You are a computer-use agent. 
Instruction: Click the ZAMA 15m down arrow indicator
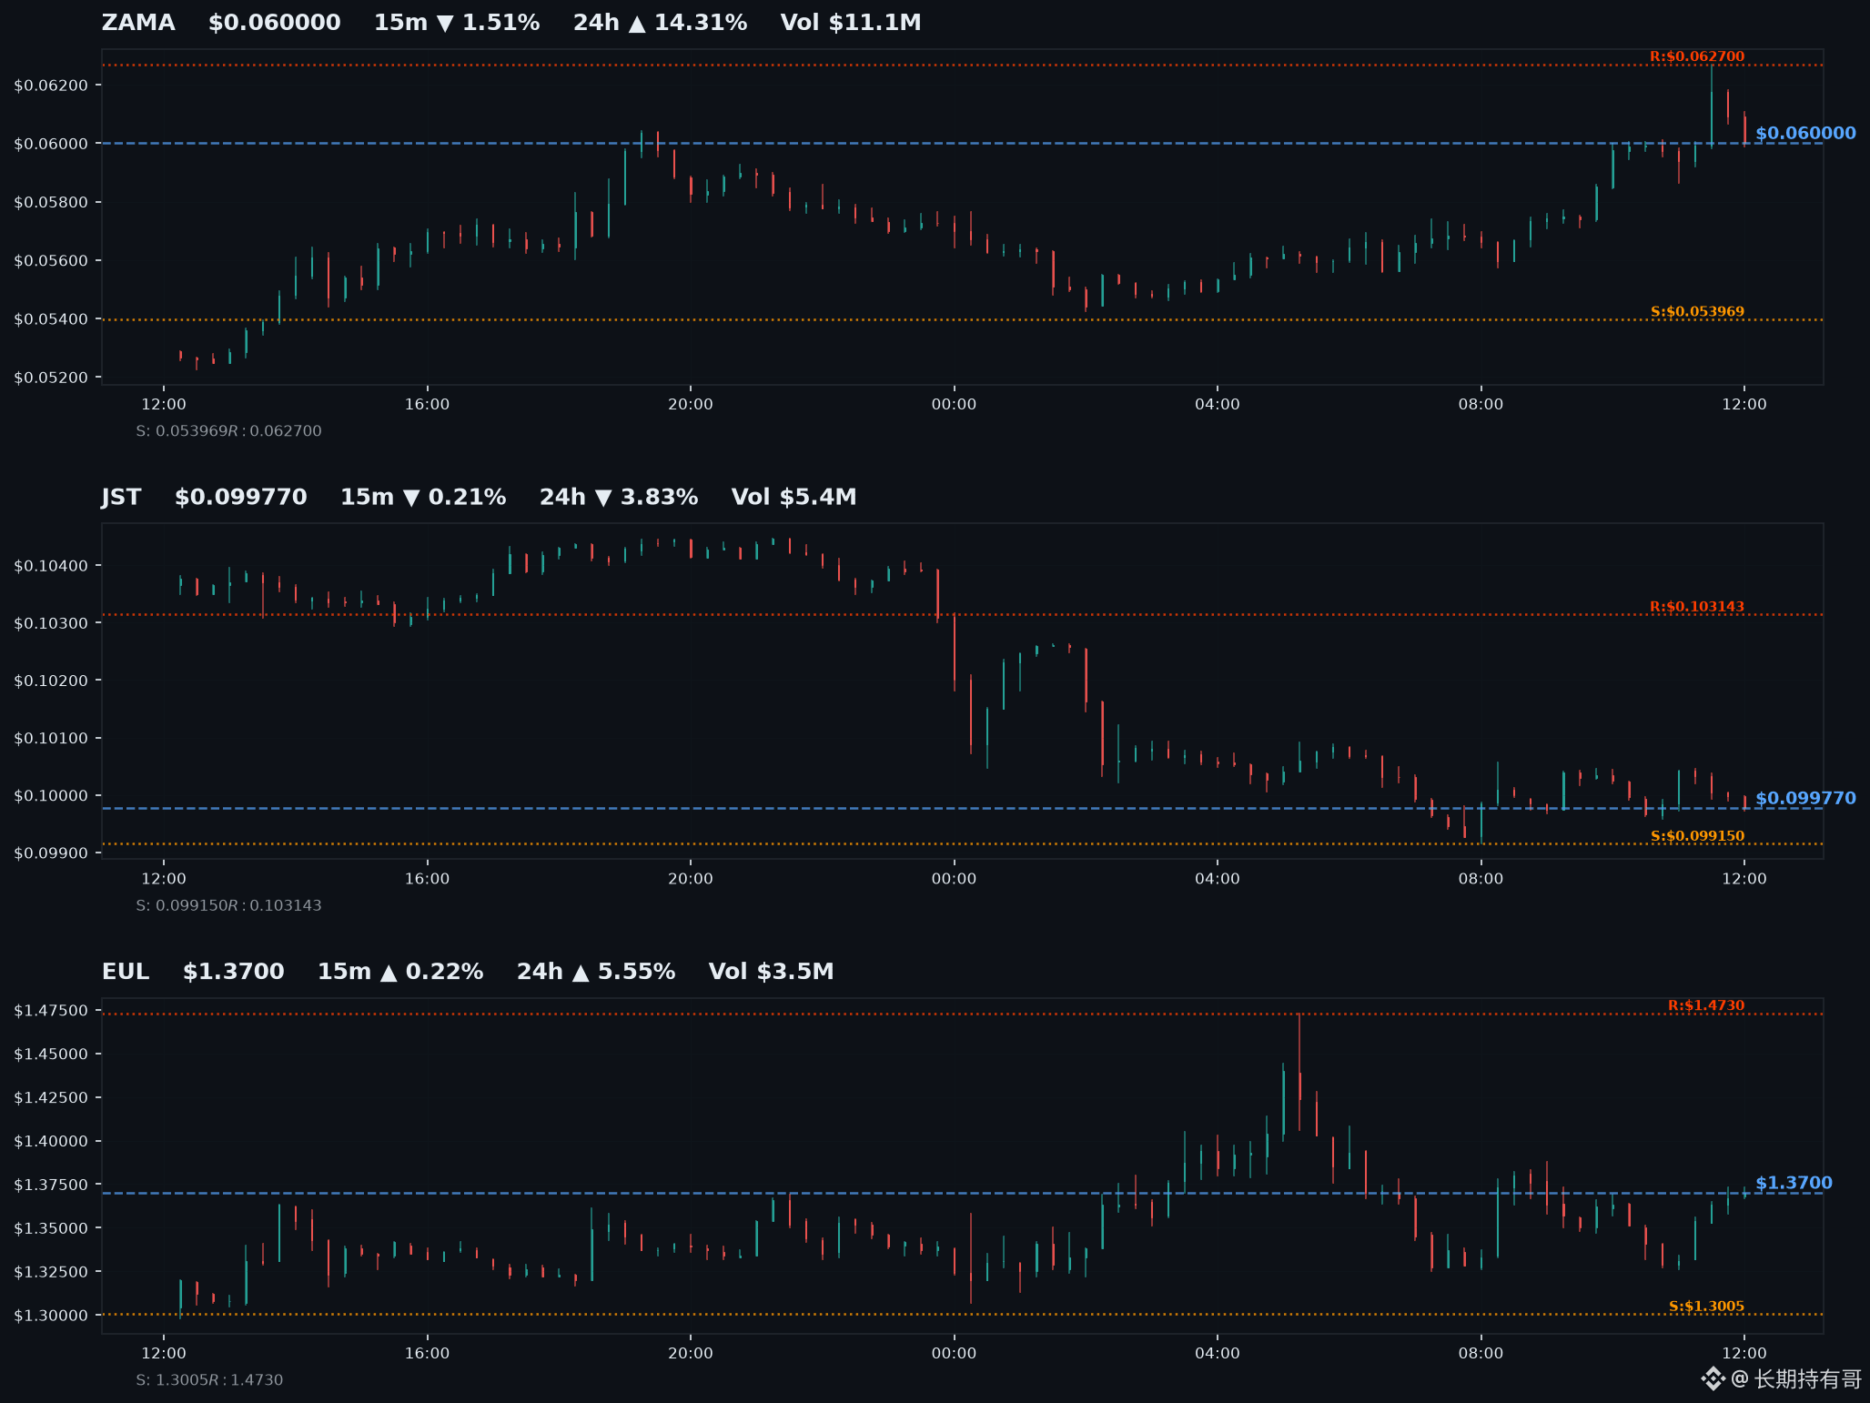(x=445, y=24)
